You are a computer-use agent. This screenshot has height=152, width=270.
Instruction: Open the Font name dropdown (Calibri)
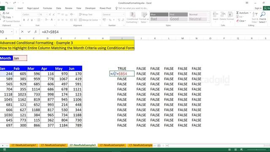(x=38, y=14)
